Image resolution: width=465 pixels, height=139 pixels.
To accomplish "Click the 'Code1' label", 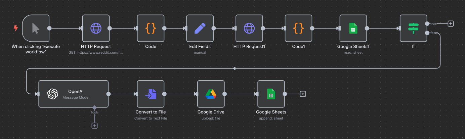I will pos(299,46).
